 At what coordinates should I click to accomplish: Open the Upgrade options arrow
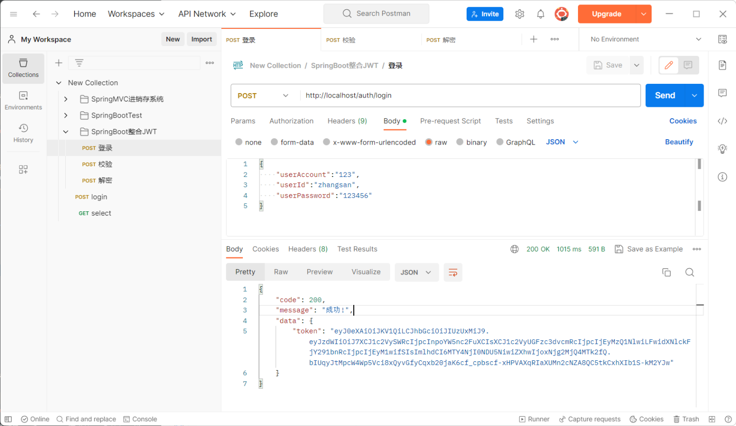(644, 14)
